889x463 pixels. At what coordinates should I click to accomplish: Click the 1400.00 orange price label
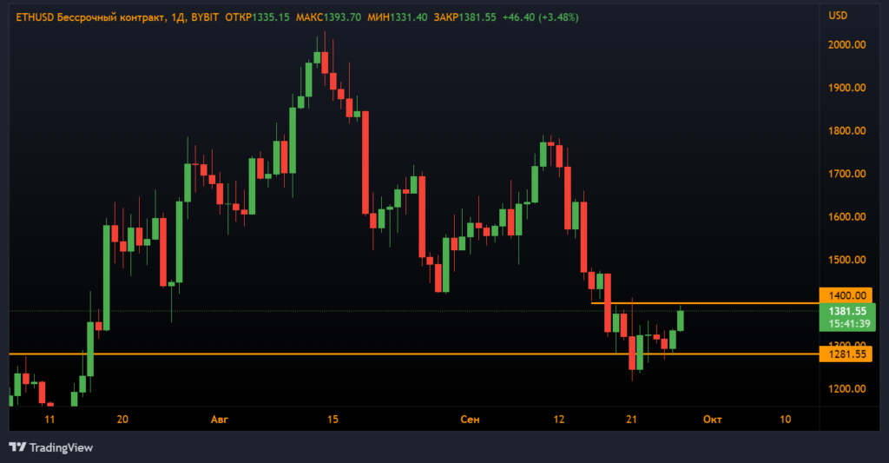tap(846, 295)
